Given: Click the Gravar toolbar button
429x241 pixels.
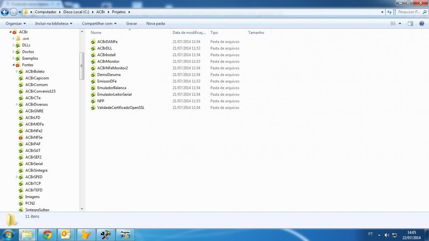Looking at the screenshot, I should [x=132, y=24].
